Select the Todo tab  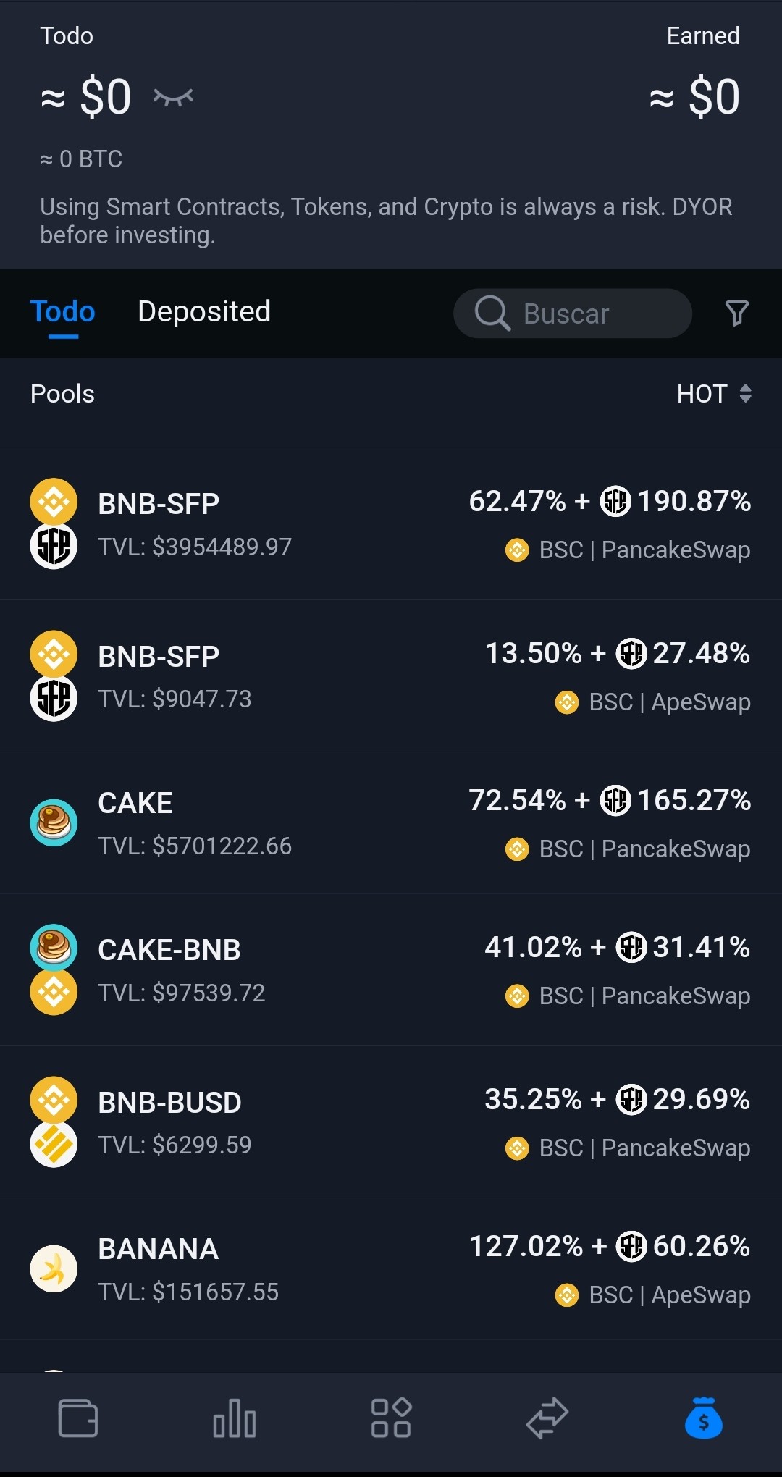pos(63,312)
